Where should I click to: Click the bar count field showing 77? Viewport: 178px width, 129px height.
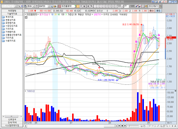[126, 6]
